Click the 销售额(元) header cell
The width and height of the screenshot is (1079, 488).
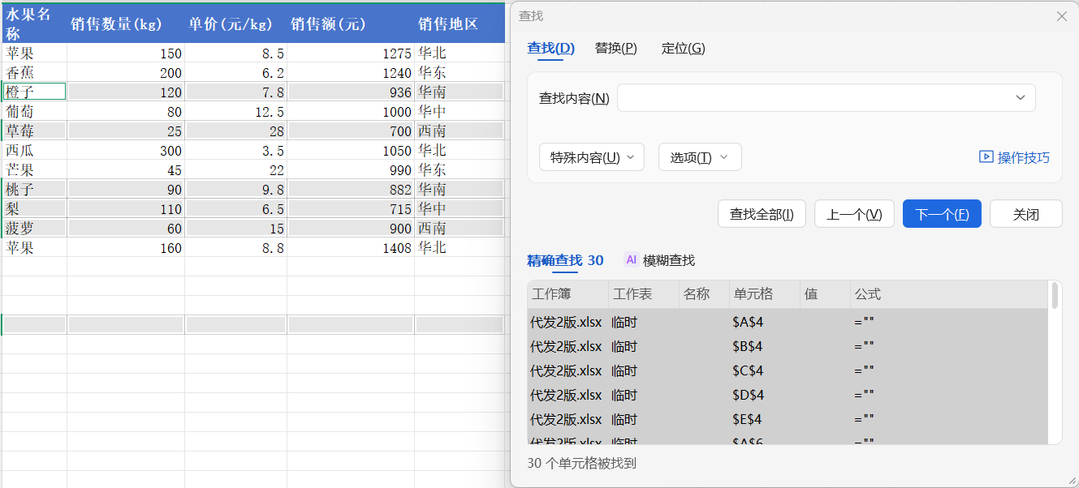pyautogui.click(x=351, y=24)
